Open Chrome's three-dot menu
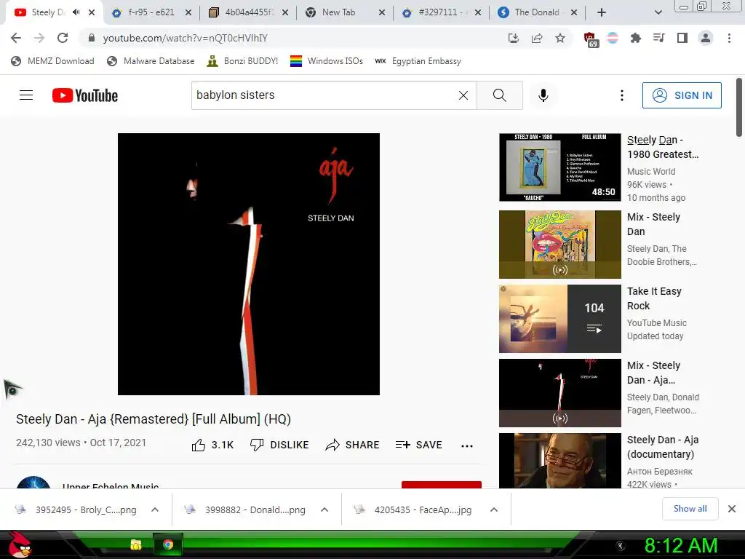This screenshot has width=745, height=559. tap(729, 38)
